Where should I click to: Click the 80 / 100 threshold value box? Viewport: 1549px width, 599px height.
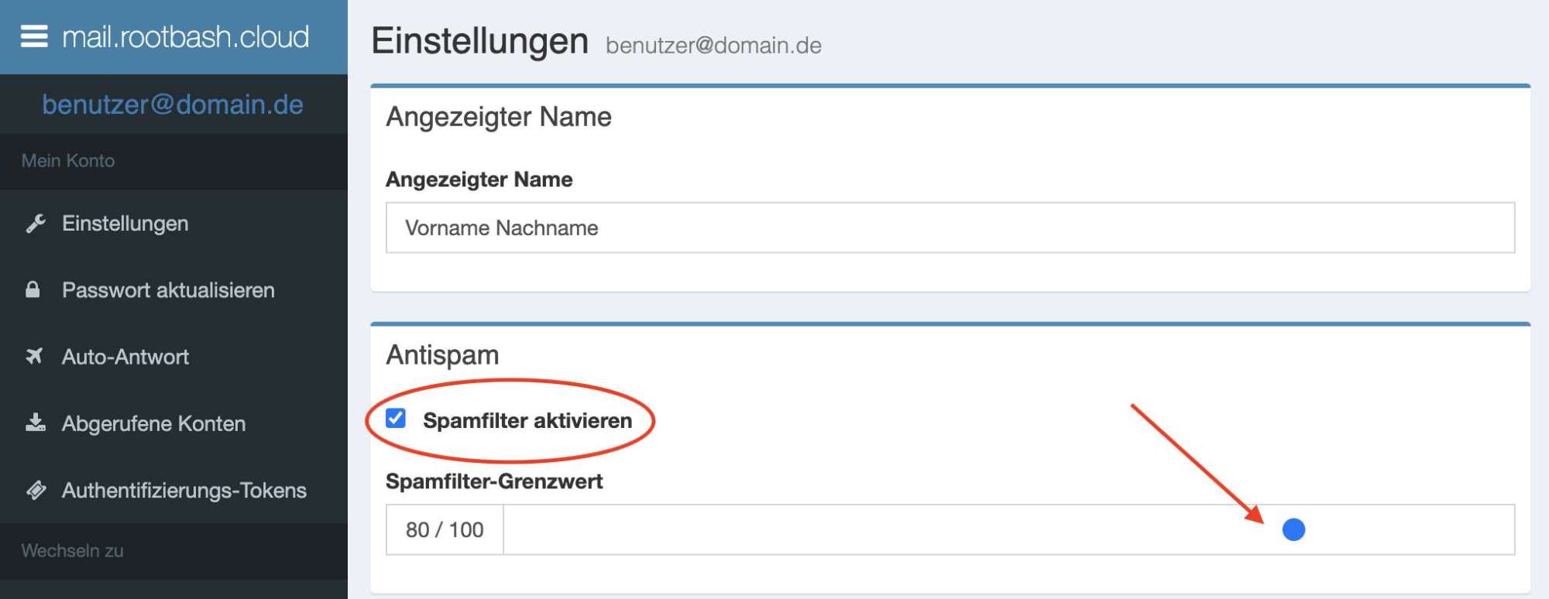click(445, 529)
